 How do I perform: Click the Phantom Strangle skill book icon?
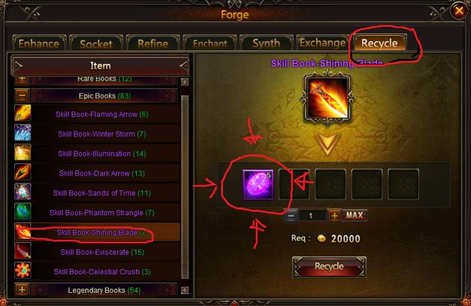(x=23, y=211)
